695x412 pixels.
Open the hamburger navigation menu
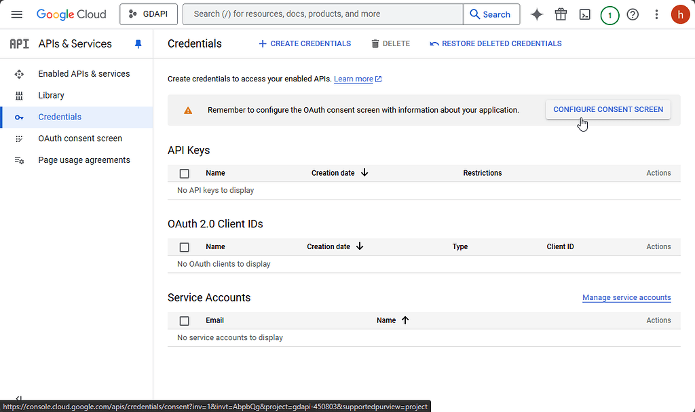(x=17, y=15)
